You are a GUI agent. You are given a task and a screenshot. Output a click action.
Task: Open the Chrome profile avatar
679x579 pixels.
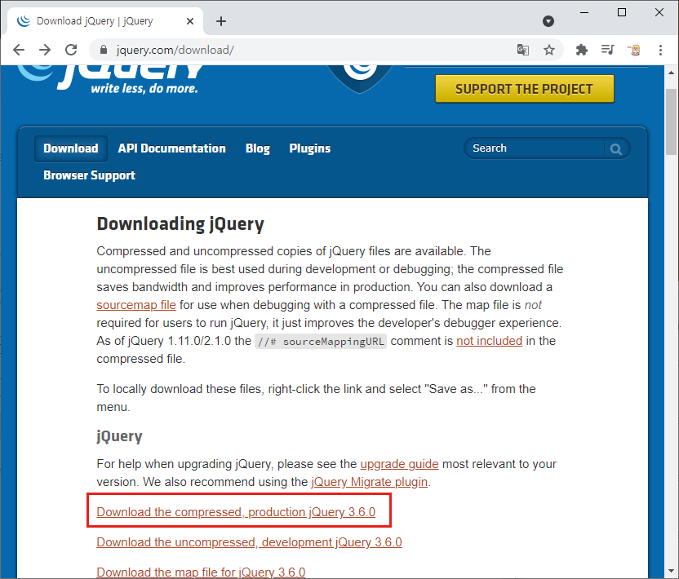[634, 50]
